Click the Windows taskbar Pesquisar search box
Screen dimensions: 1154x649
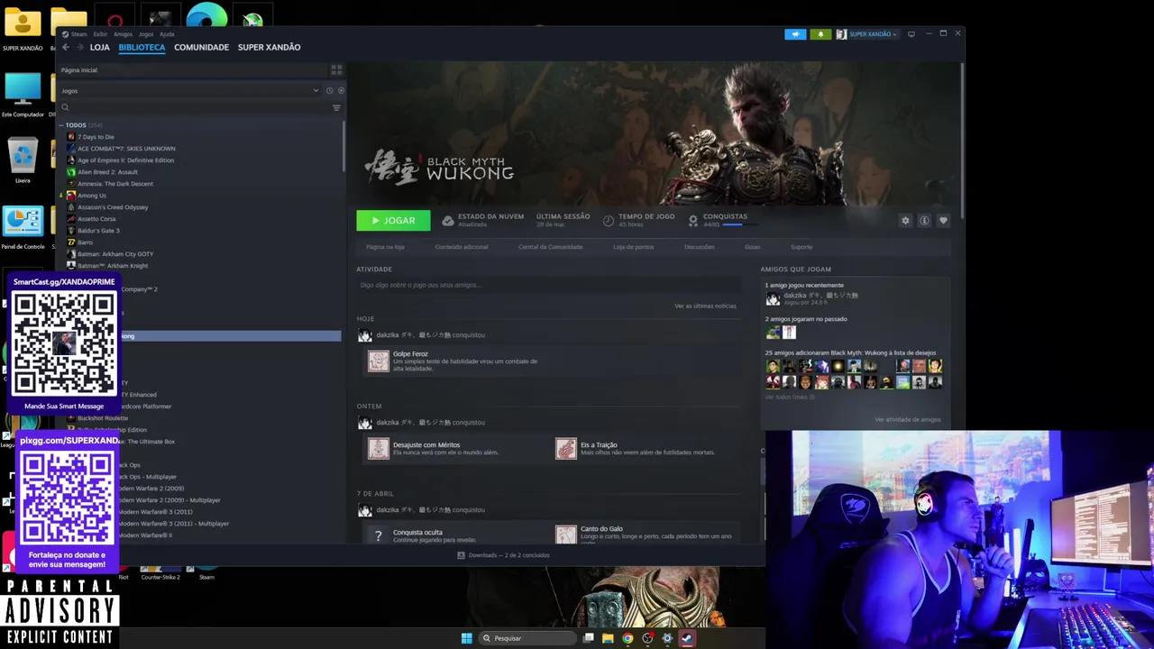[527, 638]
